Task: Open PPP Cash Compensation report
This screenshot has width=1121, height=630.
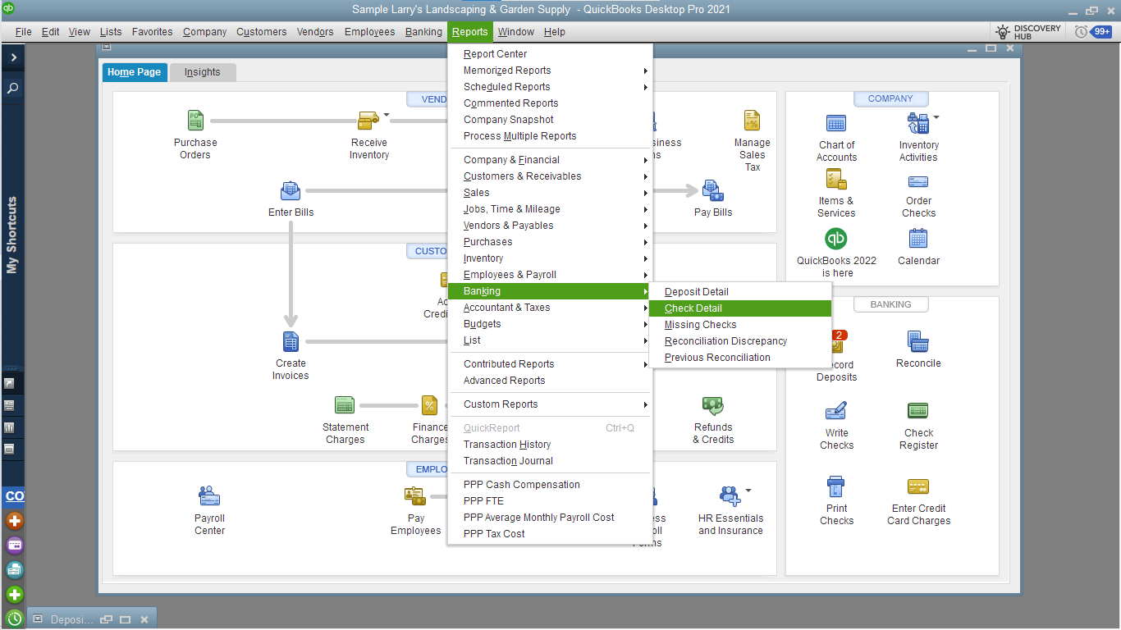Action: tap(551, 485)
